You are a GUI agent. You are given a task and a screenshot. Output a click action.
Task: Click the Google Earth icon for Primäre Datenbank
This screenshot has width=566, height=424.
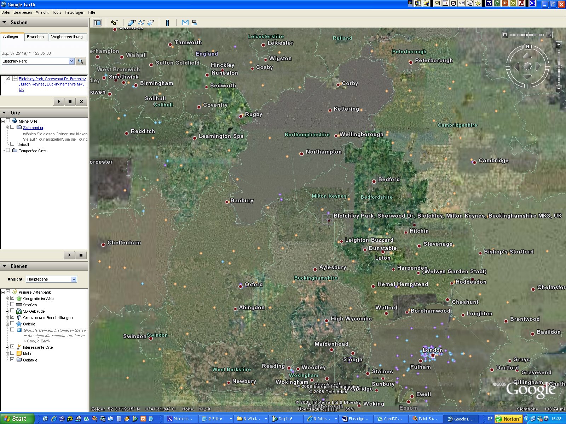coord(15,292)
